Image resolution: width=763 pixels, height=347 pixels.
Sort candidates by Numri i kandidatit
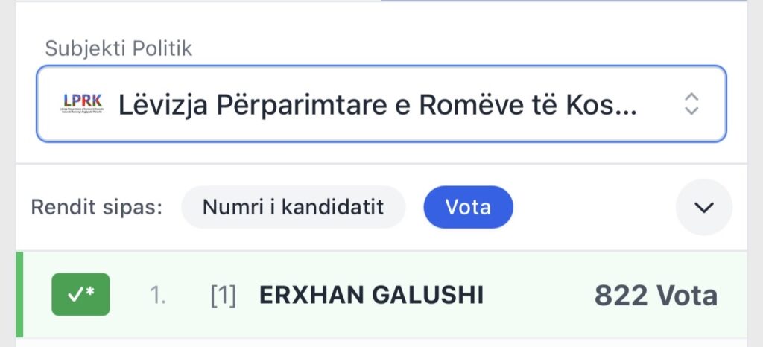(x=294, y=207)
